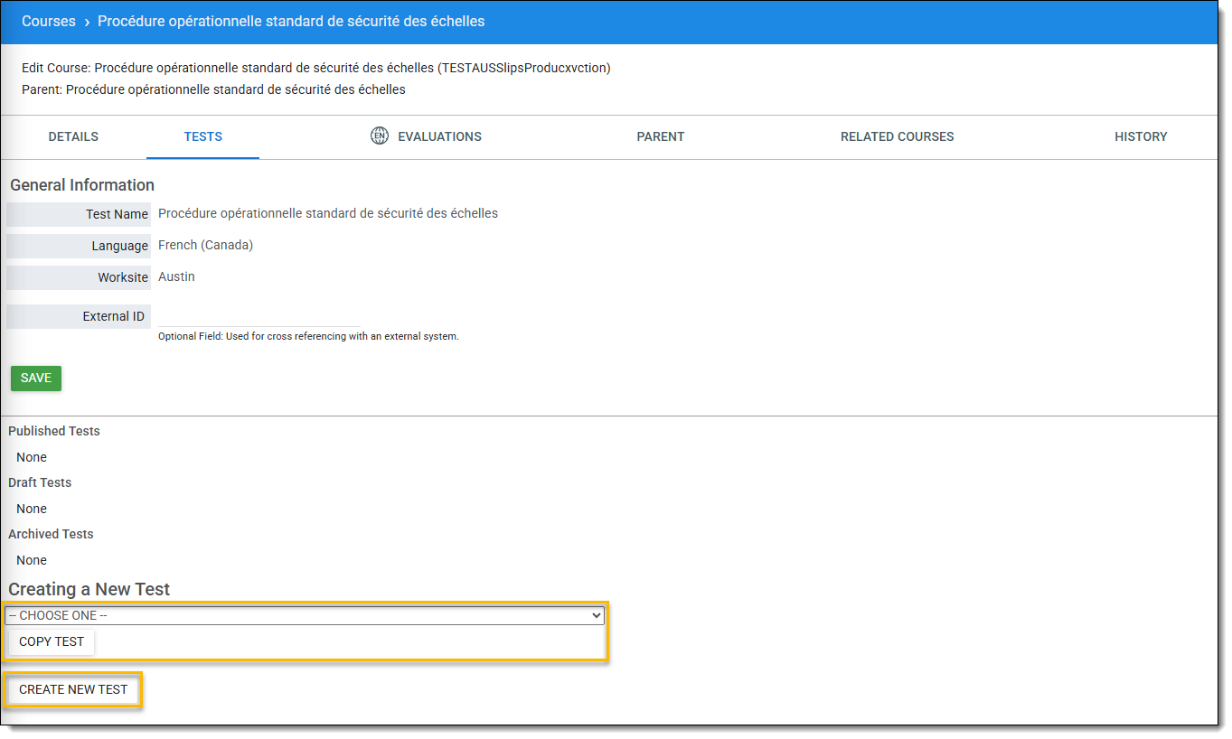
Task: Navigate to Courses in the breadcrumb
Action: click(49, 22)
